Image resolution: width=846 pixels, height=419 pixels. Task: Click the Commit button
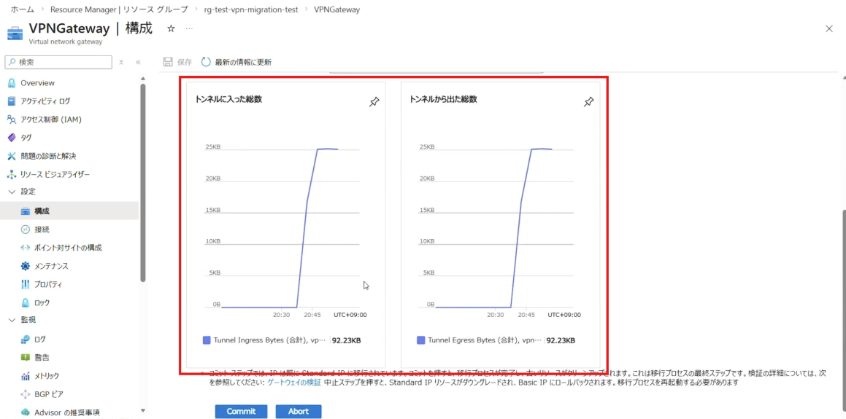pos(241,412)
